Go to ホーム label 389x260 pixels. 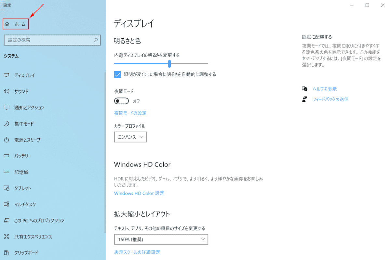(x=20, y=24)
